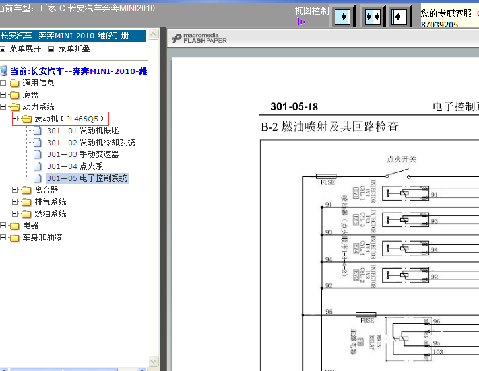Click page icon of 301—02 发动机冷却系统
Image resolution: width=479 pixels, height=371 pixels.
38,143
